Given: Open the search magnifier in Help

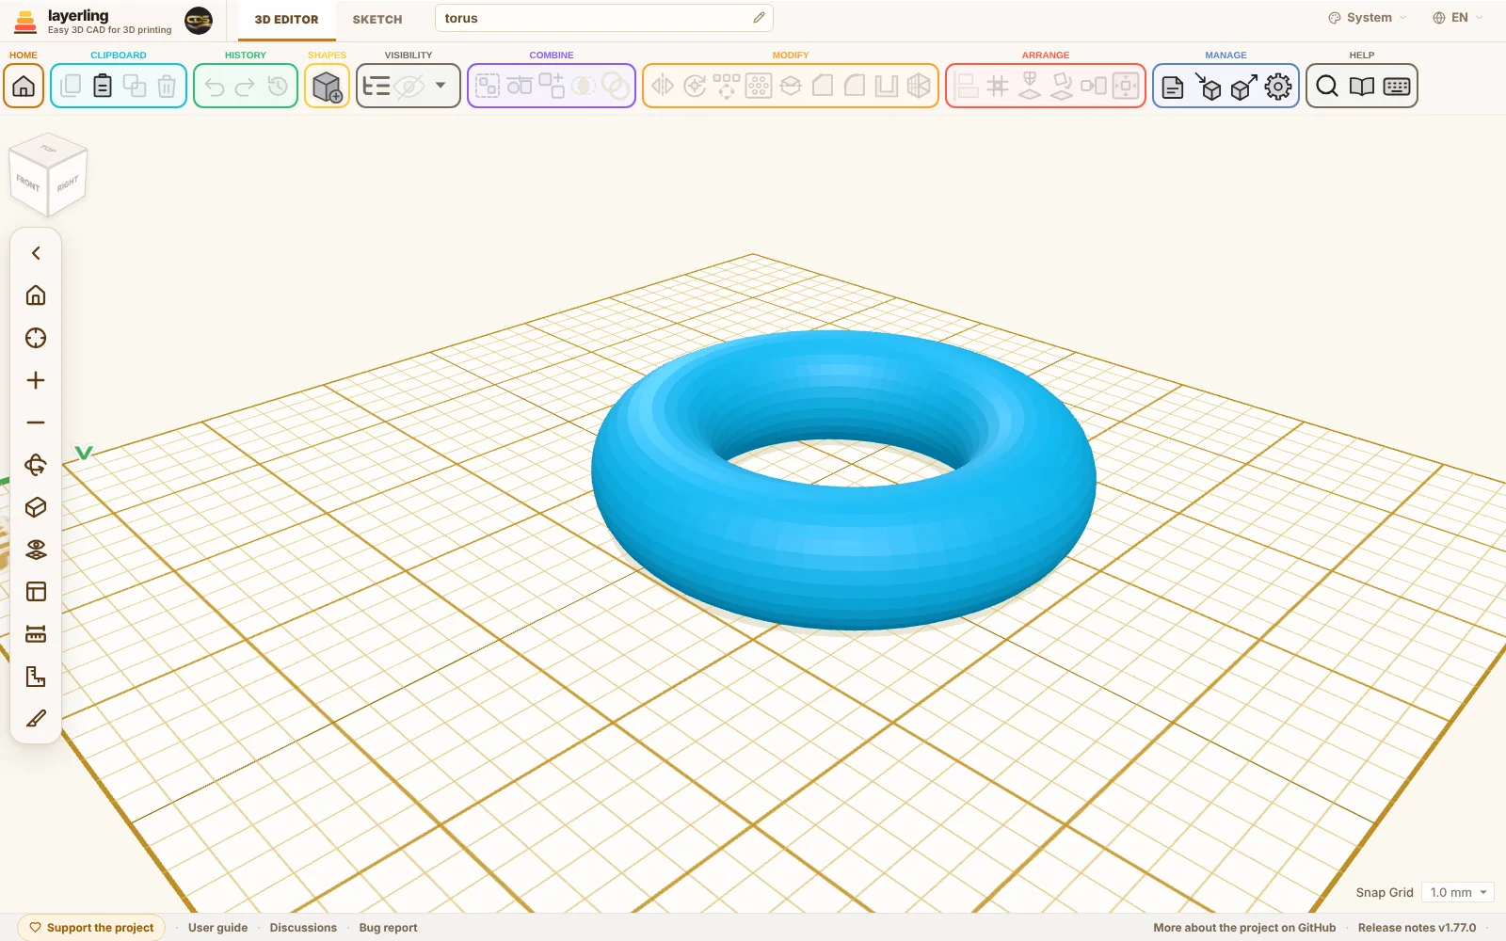Looking at the screenshot, I should (1327, 86).
